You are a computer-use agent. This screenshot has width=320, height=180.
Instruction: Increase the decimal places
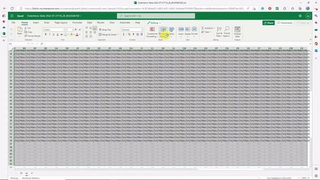[137, 34]
